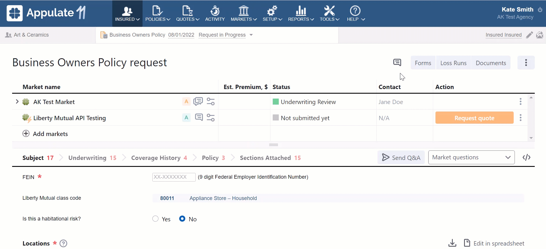Click the power logout icon beside Kate Smith
This screenshot has width=546, height=249.
(x=540, y=10)
